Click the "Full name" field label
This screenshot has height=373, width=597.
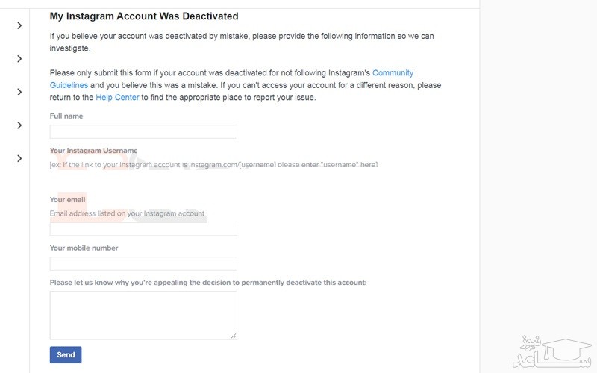point(66,116)
